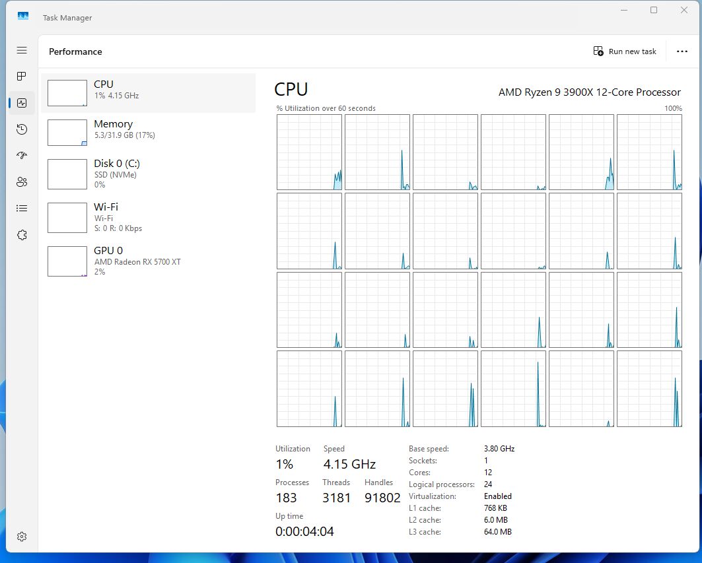Viewport: 702px width, 563px height.
Task: Click the CPU mini graph thumbnail
Action: 67,93
